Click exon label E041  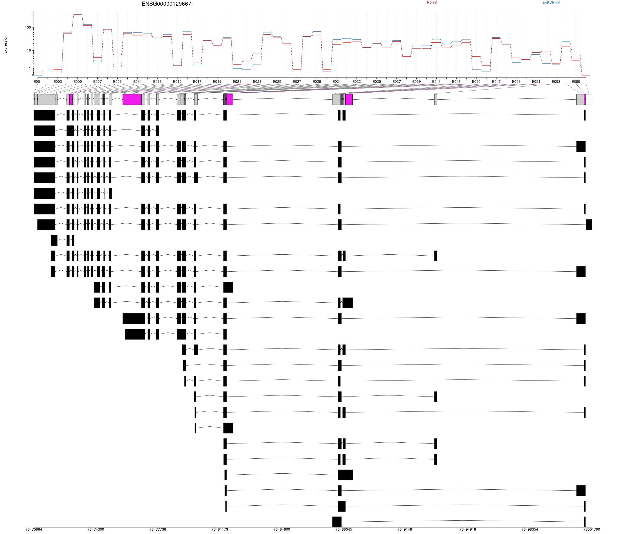pos(436,82)
